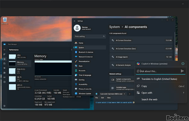Viewport: 189px width, 121px height.
Task: Open the Notepad File menu
Action: 97,98
